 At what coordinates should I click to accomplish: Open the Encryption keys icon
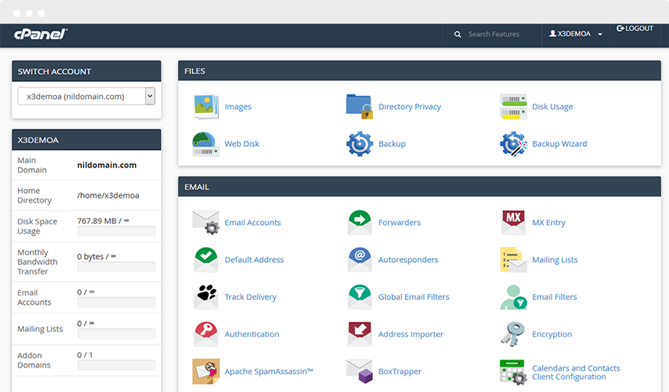513,334
